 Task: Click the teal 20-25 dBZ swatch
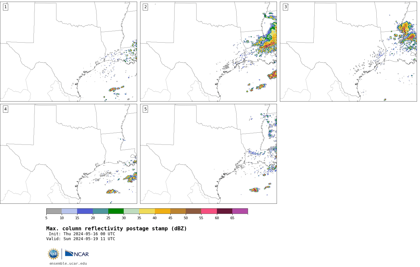(100, 211)
